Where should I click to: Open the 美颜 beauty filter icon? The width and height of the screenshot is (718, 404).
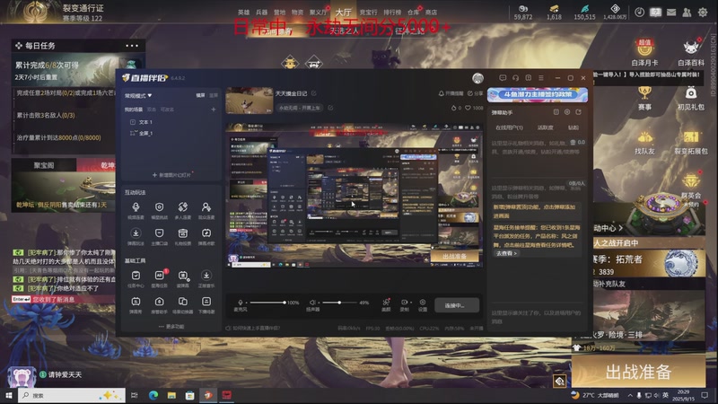coord(386,303)
